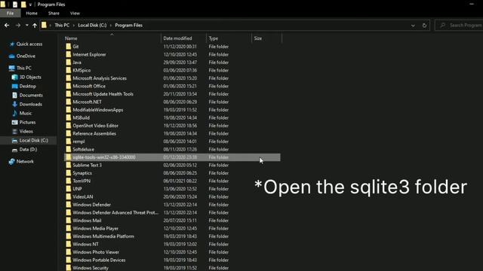Select the Windows Photo Viewer folder name
Image resolution: width=483 pixels, height=271 pixels.
coord(96,252)
